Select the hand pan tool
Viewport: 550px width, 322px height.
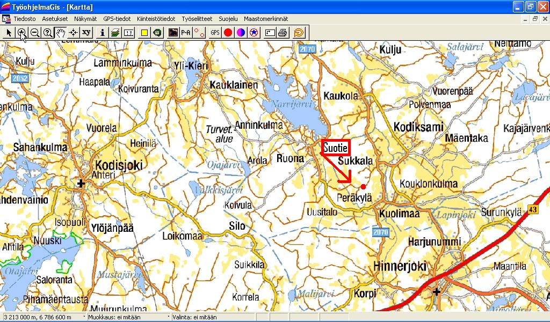click(x=61, y=33)
